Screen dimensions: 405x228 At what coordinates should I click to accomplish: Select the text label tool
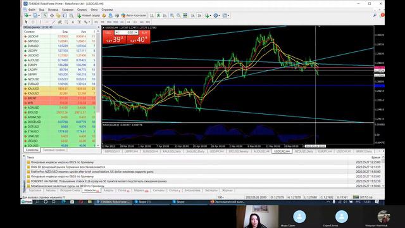[x=79, y=22]
